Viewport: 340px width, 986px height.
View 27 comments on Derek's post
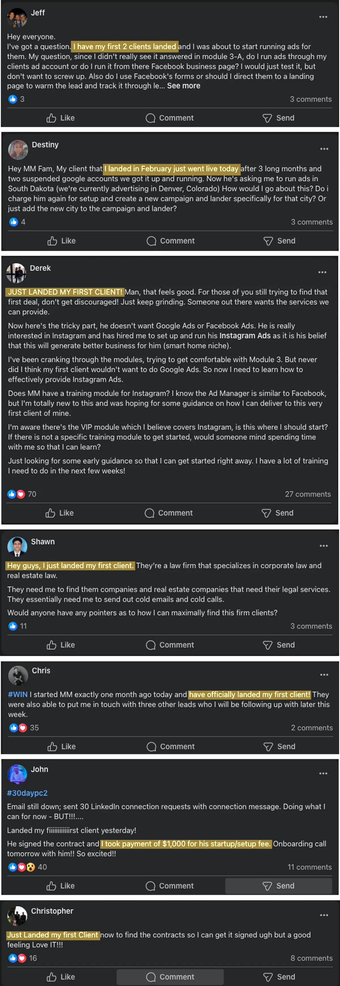pos(307,494)
